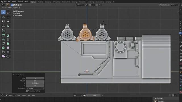
Task: Click the active tool icon in header
Action: [x=7, y=5]
